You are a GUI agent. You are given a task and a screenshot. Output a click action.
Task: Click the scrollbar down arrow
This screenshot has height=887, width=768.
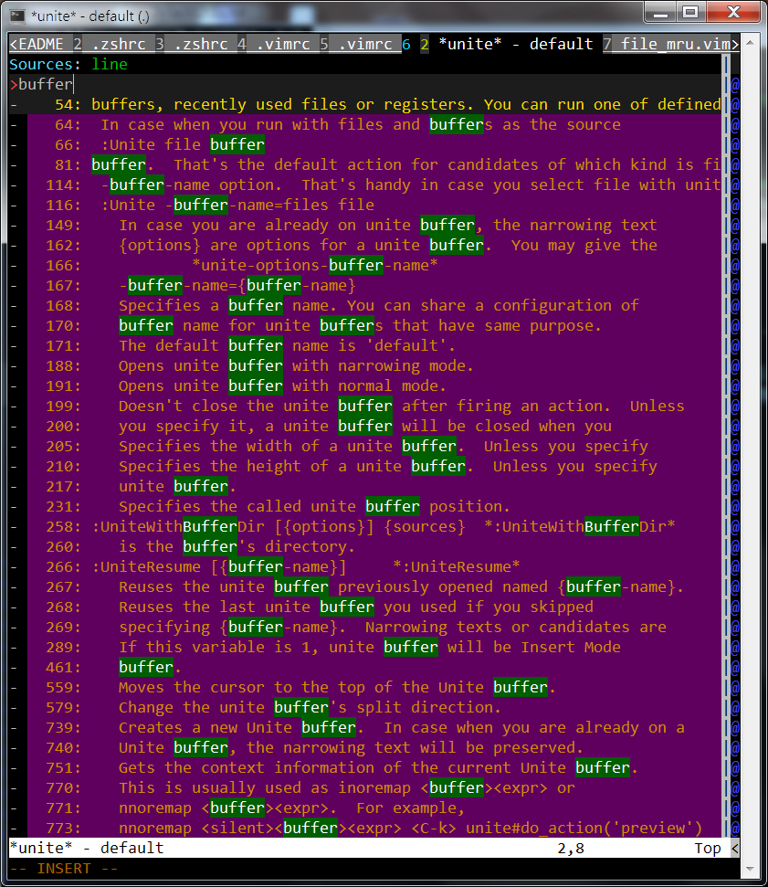750,869
